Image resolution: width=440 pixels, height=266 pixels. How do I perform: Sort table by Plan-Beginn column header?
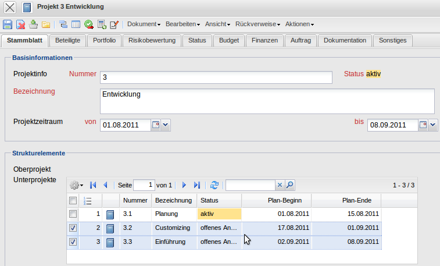point(276,201)
